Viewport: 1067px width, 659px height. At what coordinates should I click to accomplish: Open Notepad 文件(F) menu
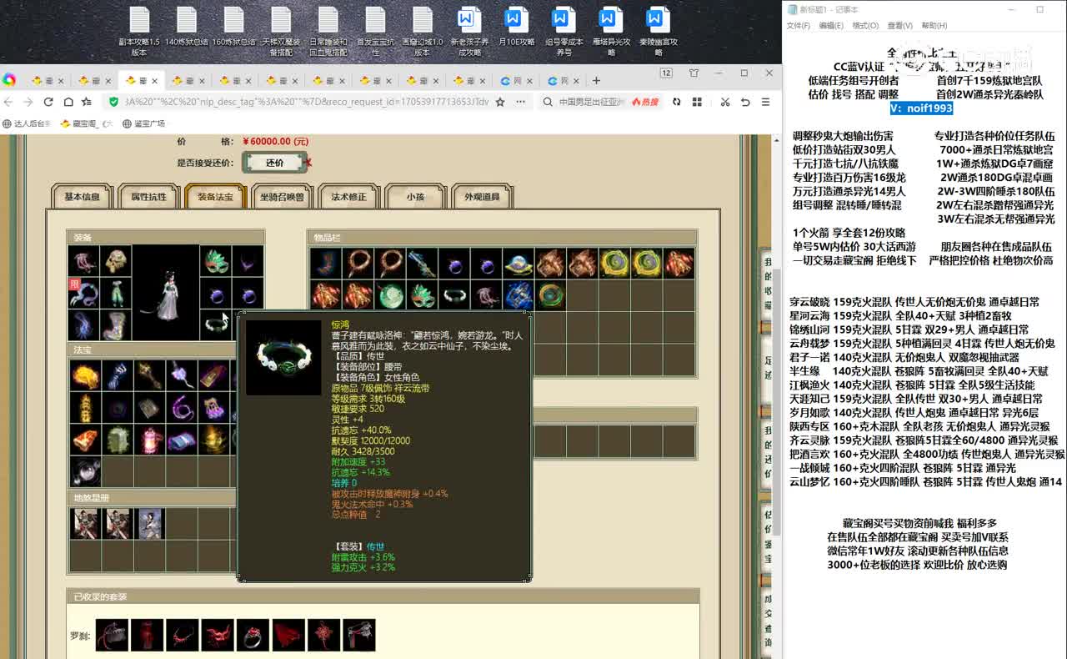click(x=799, y=26)
